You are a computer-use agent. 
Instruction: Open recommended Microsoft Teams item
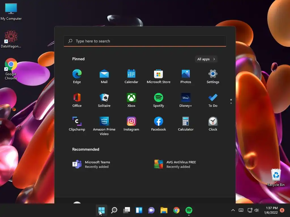(x=91, y=164)
